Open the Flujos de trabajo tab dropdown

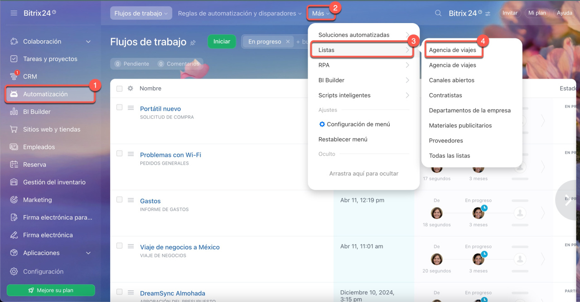coord(141,13)
